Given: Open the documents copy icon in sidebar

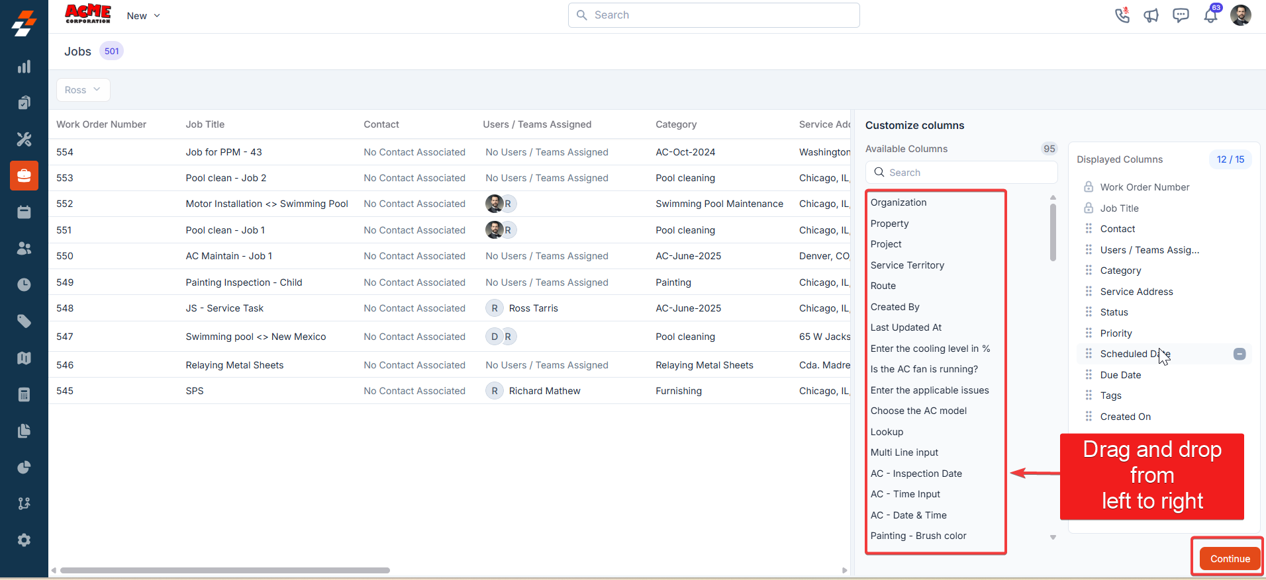Looking at the screenshot, I should [24, 431].
